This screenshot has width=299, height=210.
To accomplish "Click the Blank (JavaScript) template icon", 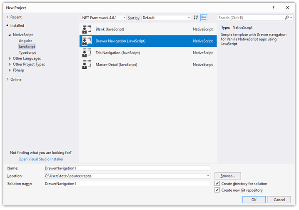I will (87, 29).
